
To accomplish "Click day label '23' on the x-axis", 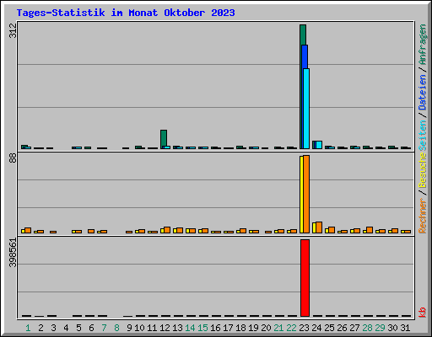I will tap(304, 328).
